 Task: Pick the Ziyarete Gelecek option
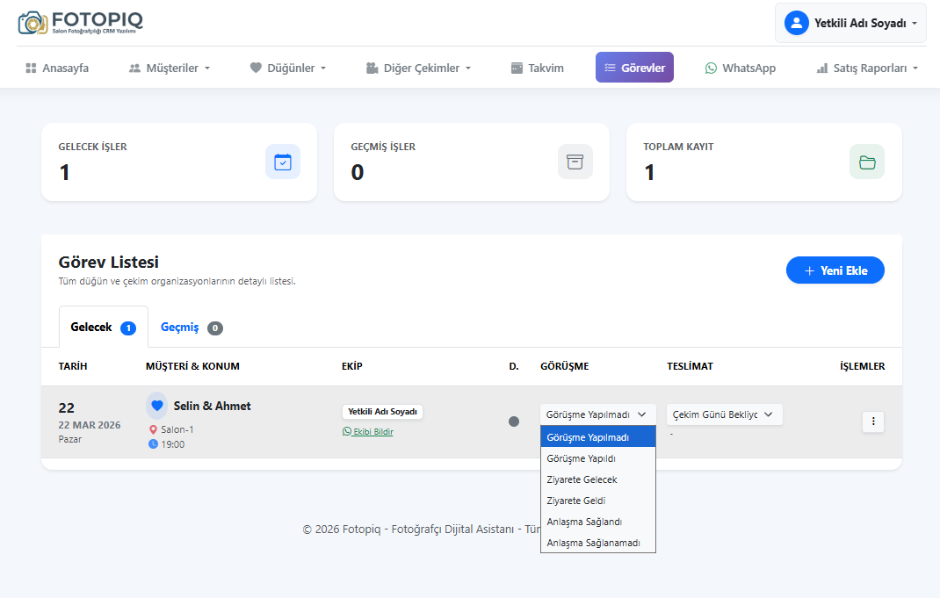click(582, 479)
